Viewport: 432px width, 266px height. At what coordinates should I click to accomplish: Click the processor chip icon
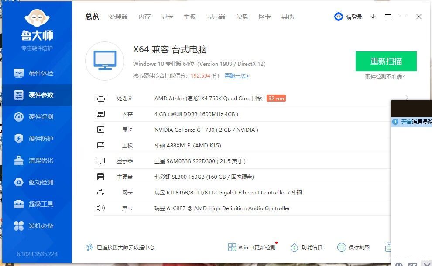click(101, 98)
